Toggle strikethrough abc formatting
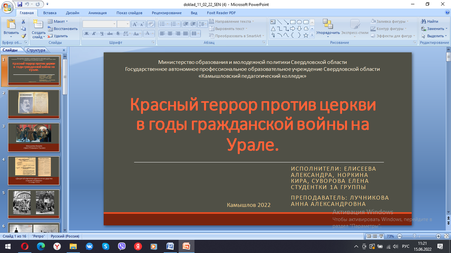This screenshot has height=253, width=451. click(110, 33)
